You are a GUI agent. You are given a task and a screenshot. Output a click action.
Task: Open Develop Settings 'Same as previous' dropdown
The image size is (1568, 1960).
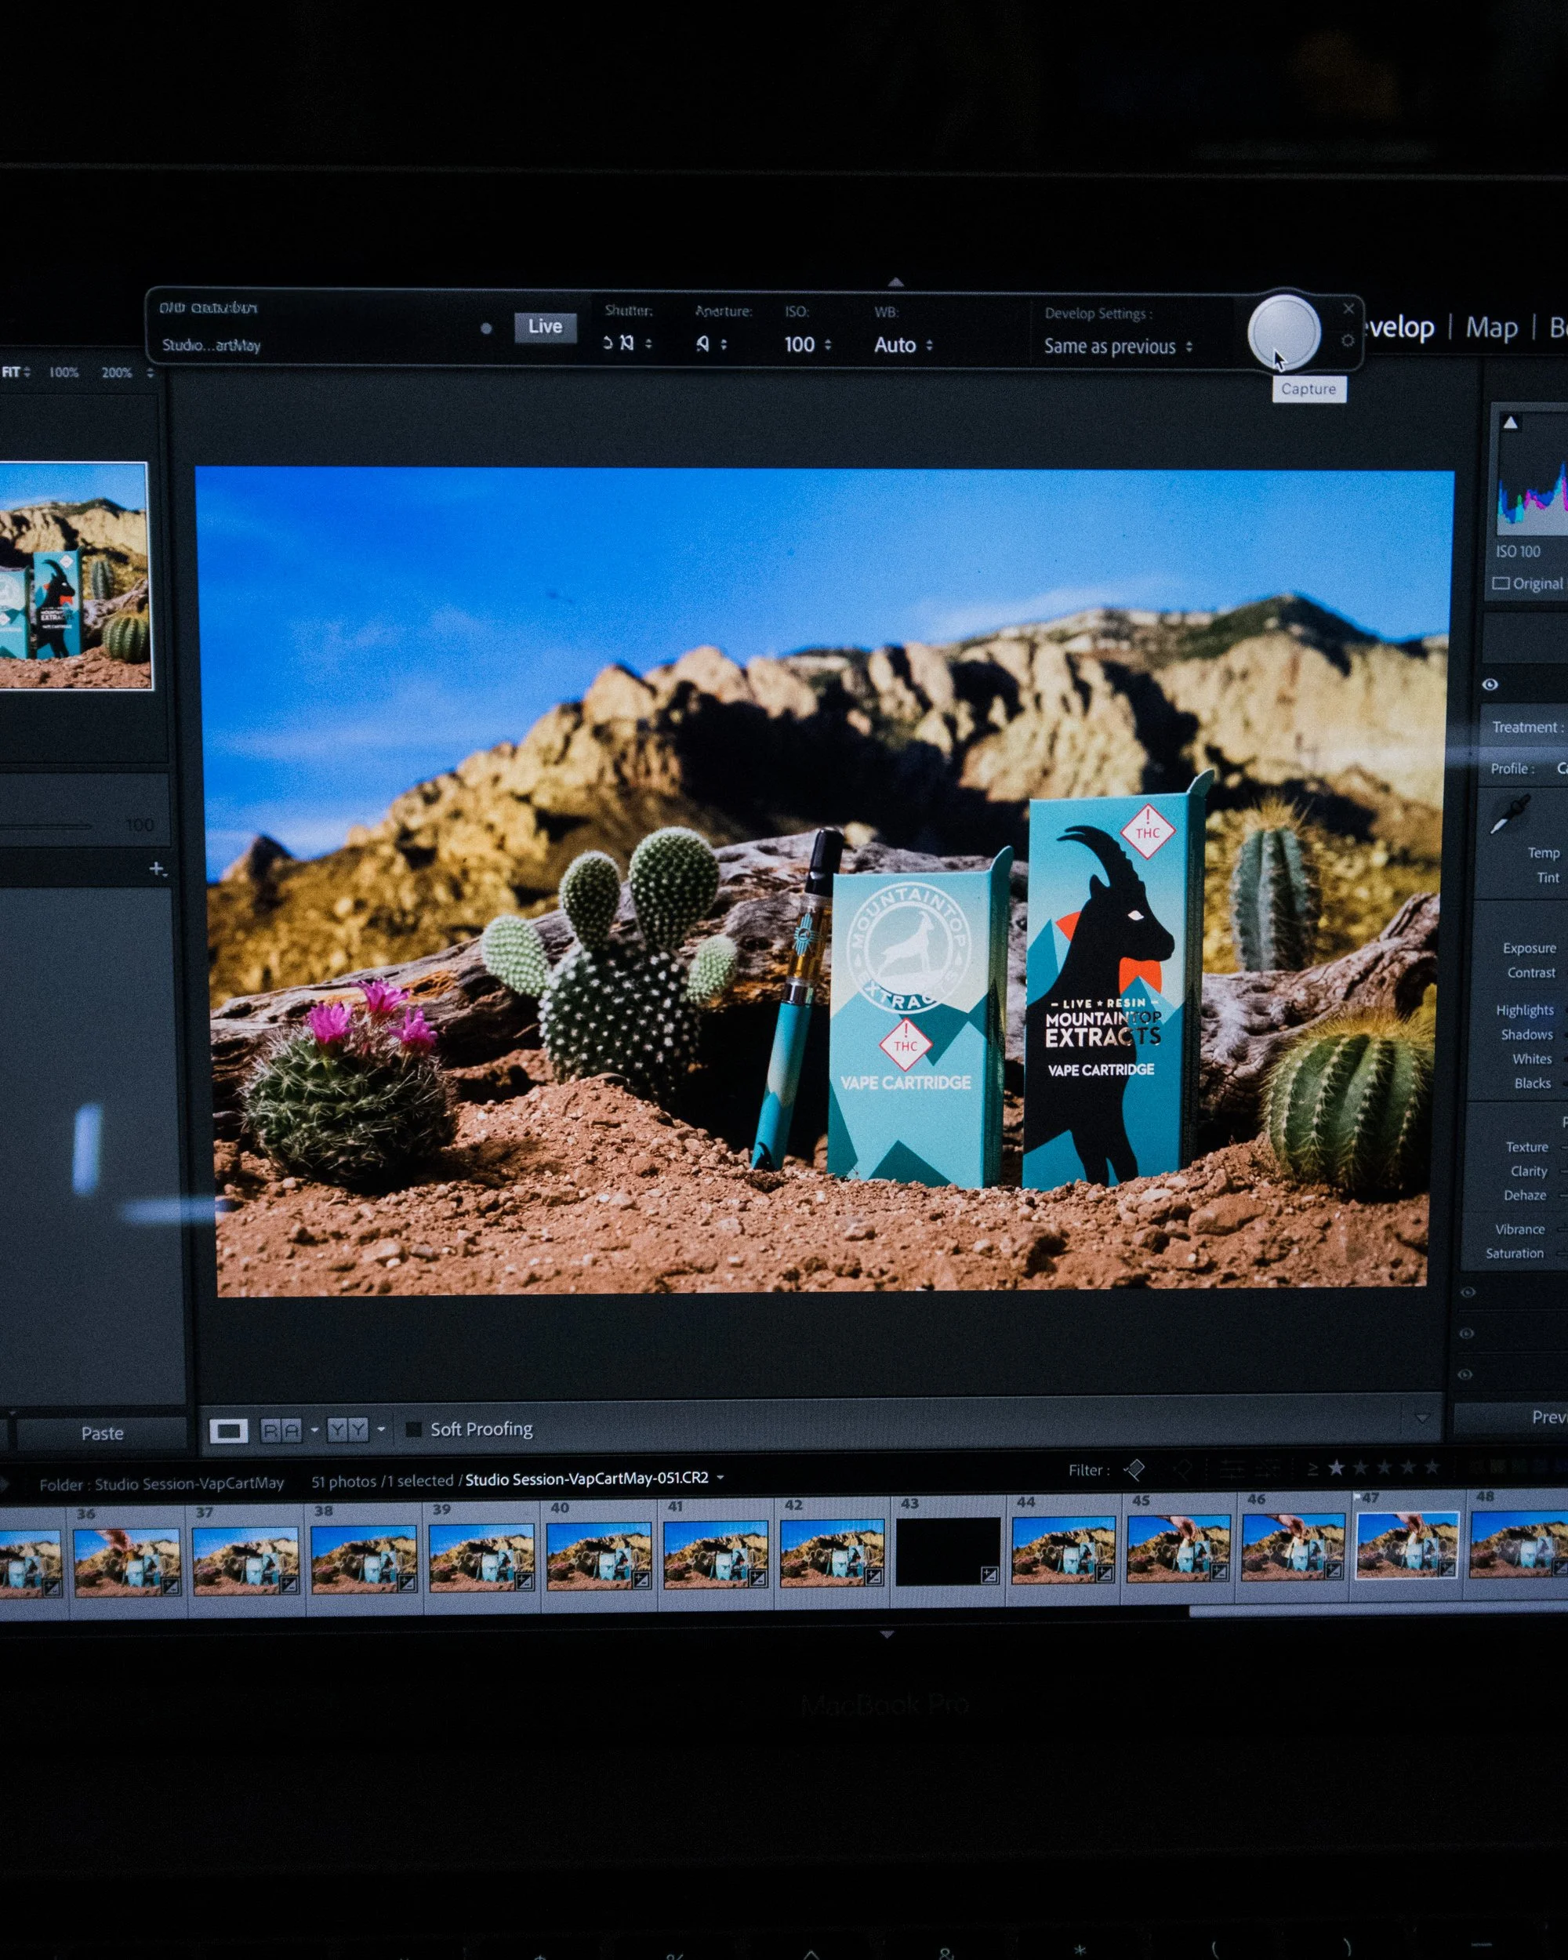1117,347
